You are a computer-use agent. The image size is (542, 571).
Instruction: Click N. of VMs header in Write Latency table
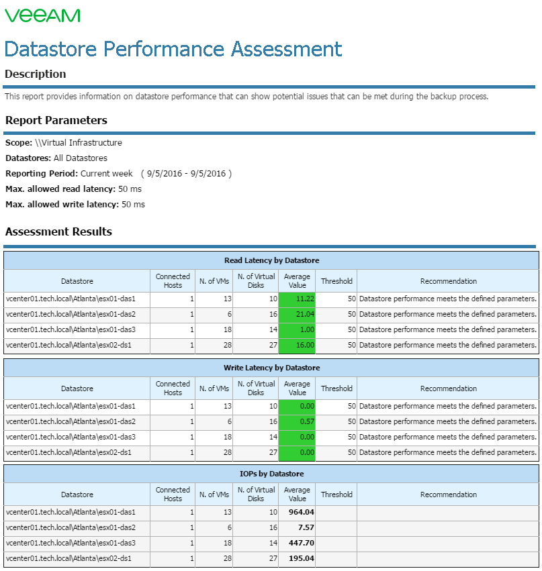214,388
